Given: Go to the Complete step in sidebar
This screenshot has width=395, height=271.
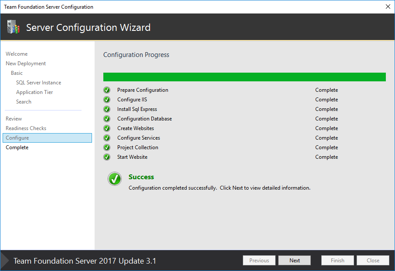Looking at the screenshot, I should (x=17, y=147).
